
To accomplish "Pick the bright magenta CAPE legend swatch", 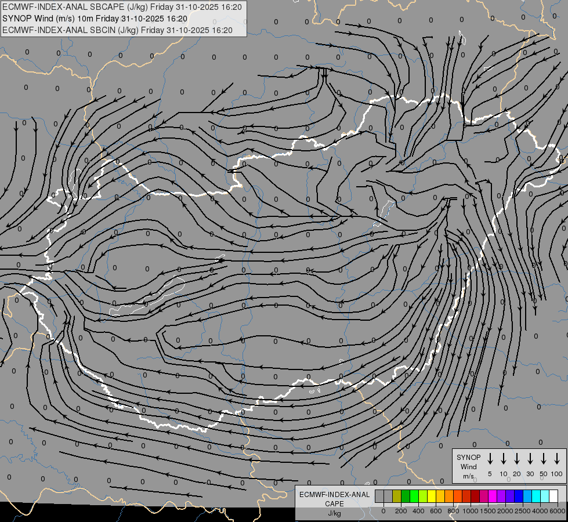I will pos(493,496).
